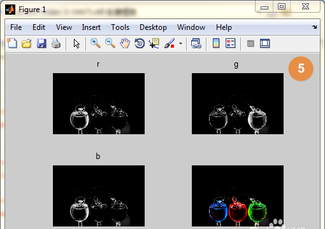Hide Plot Tools with toolbar icon

pyautogui.click(x=250, y=44)
